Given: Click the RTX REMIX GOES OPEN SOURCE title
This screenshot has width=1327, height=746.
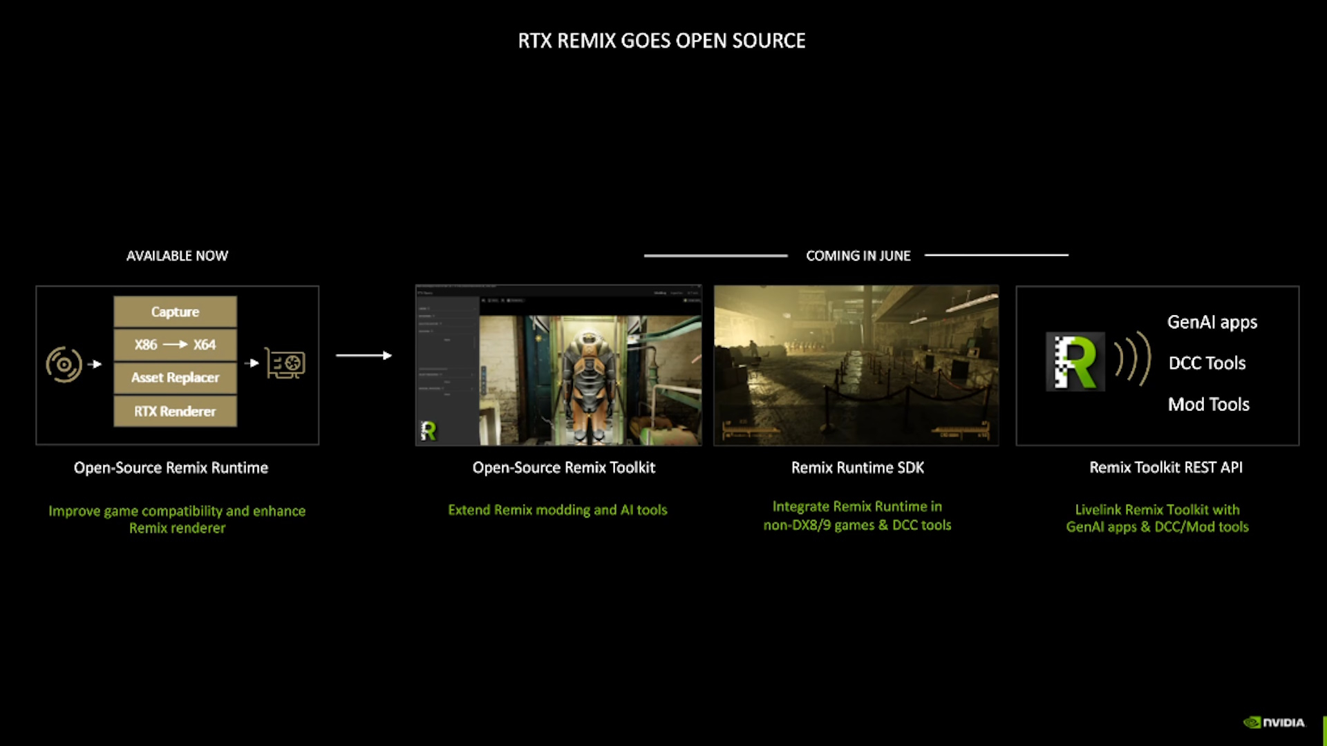Looking at the screenshot, I should pos(661,41).
